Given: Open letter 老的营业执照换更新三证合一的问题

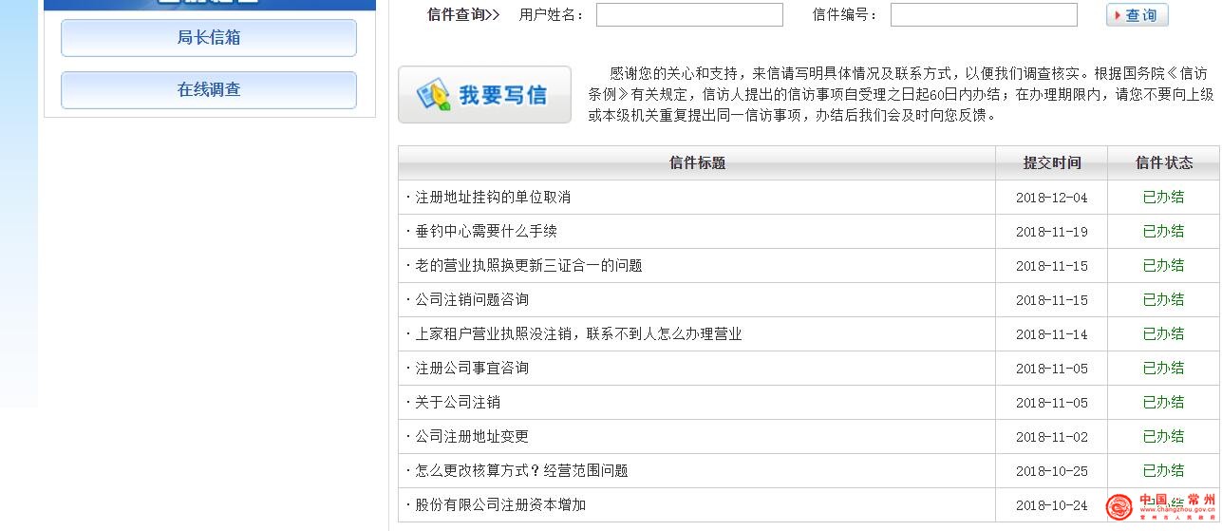Looking at the screenshot, I should coord(528,266).
